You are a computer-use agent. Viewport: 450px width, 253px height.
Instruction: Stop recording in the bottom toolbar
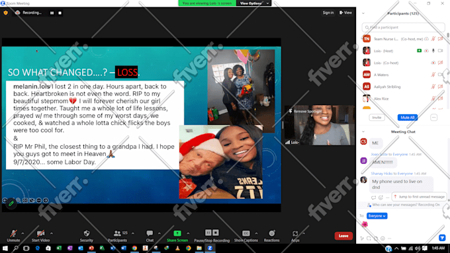(x=216, y=233)
